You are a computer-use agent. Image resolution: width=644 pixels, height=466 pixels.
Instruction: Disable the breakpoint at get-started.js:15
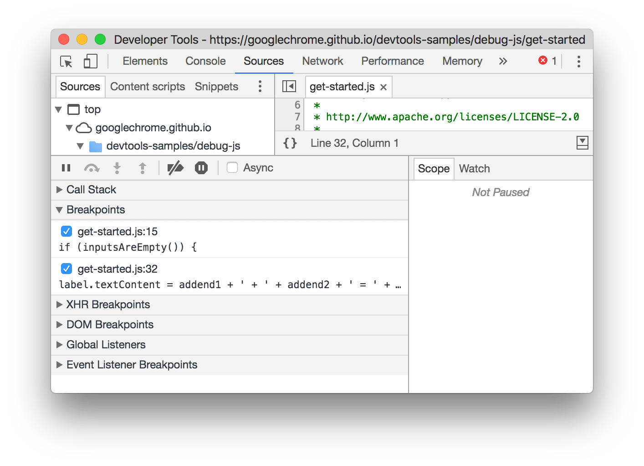tap(66, 231)
